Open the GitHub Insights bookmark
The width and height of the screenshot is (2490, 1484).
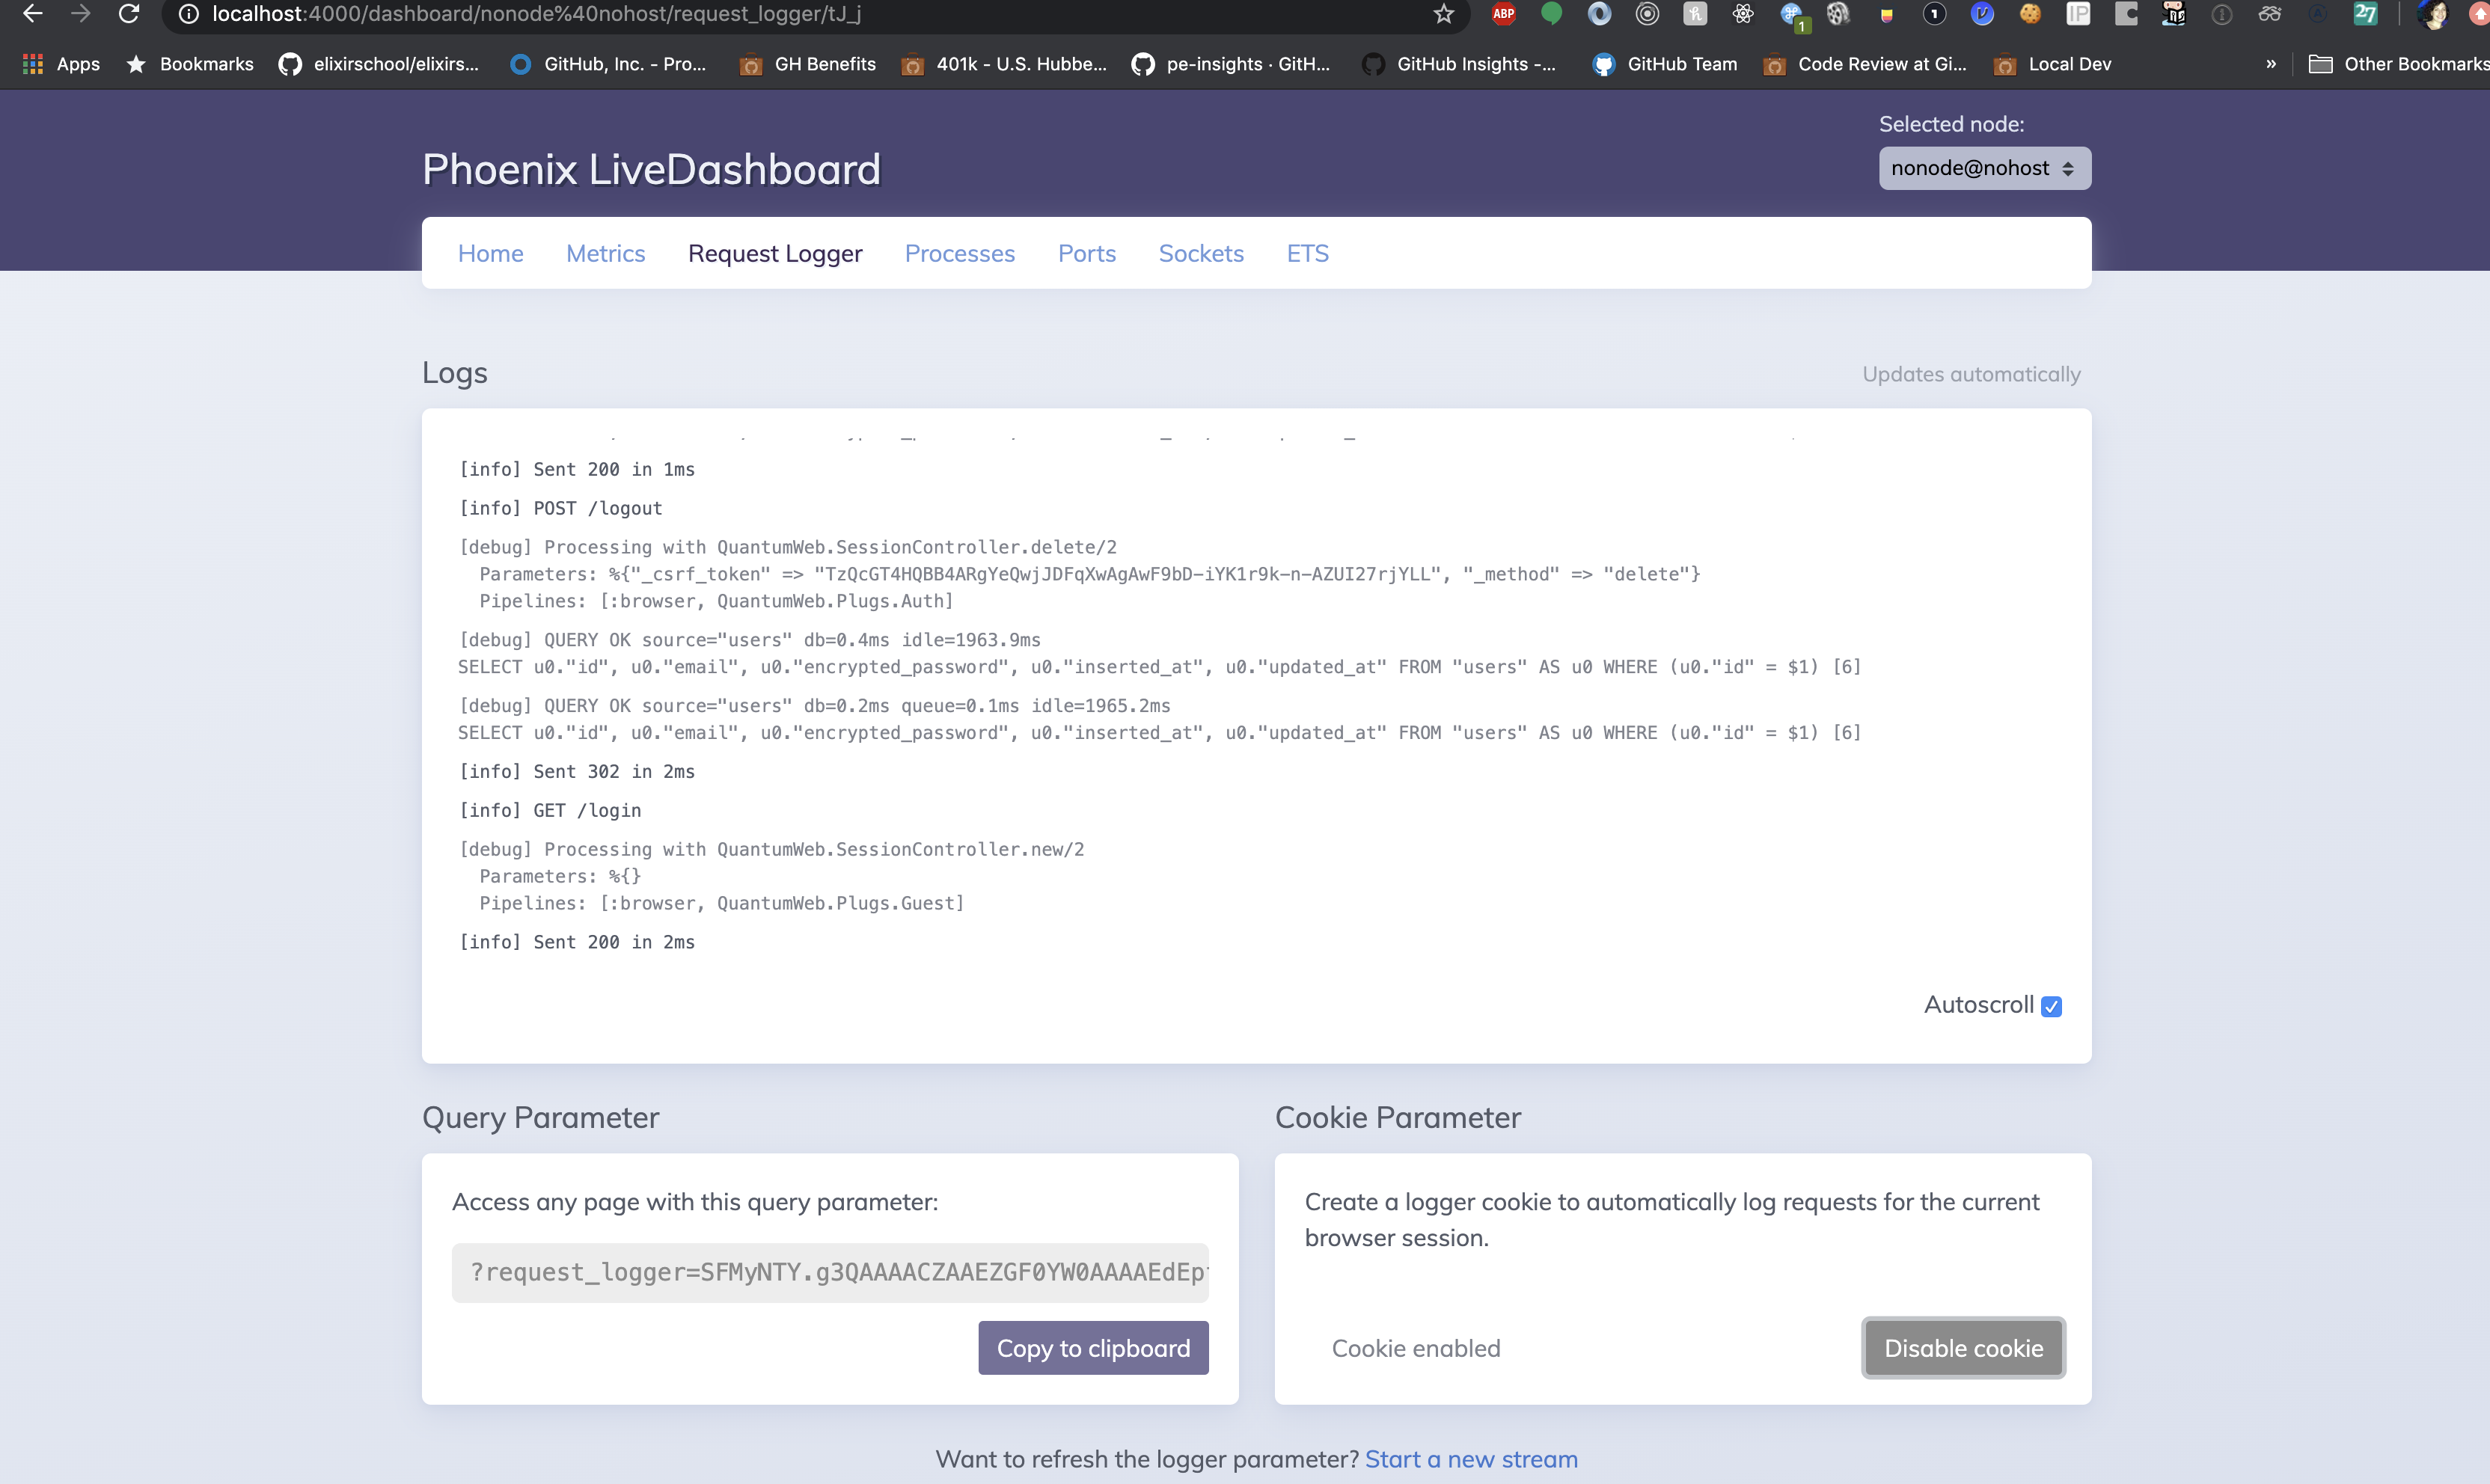pos(1459,64)
